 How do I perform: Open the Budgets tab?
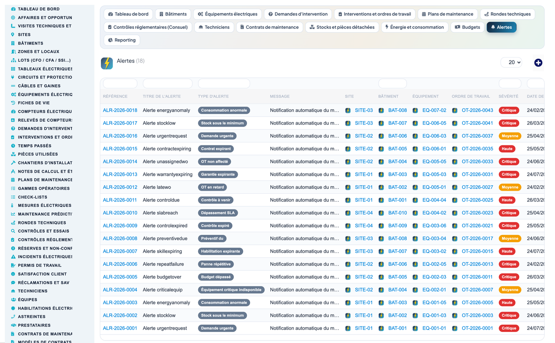[467, 27]
